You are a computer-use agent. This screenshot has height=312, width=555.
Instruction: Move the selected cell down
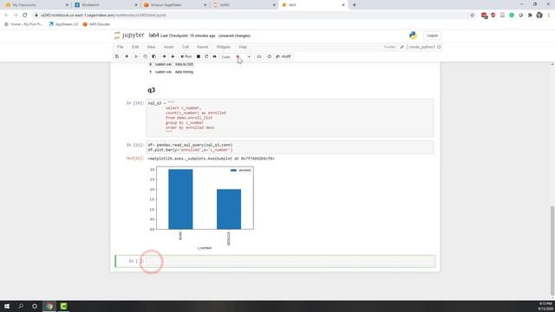173,56
